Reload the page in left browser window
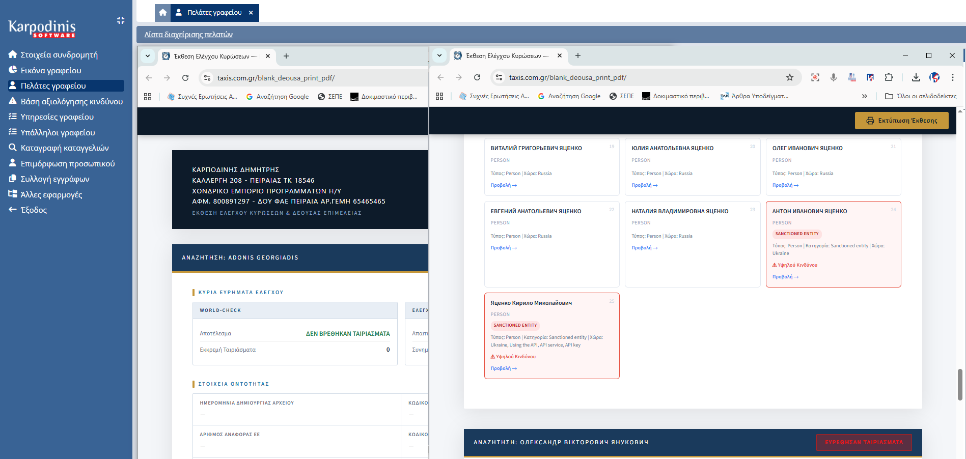The height and width of the screenshot is (459, 966). click(x=185, y=78)
